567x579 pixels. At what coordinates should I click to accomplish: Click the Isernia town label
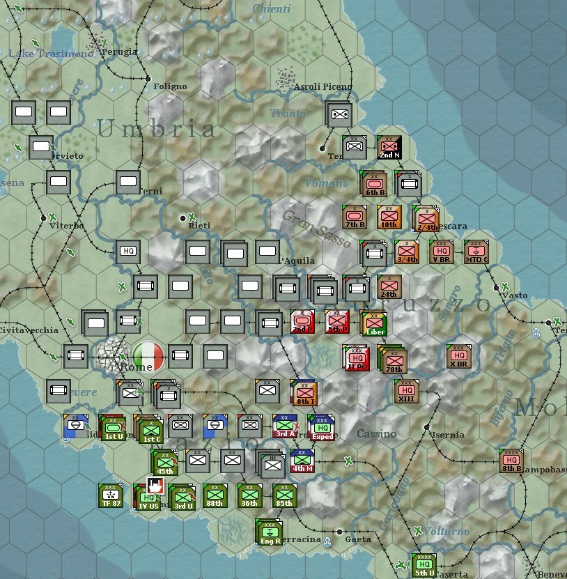[x=448, y=435]
